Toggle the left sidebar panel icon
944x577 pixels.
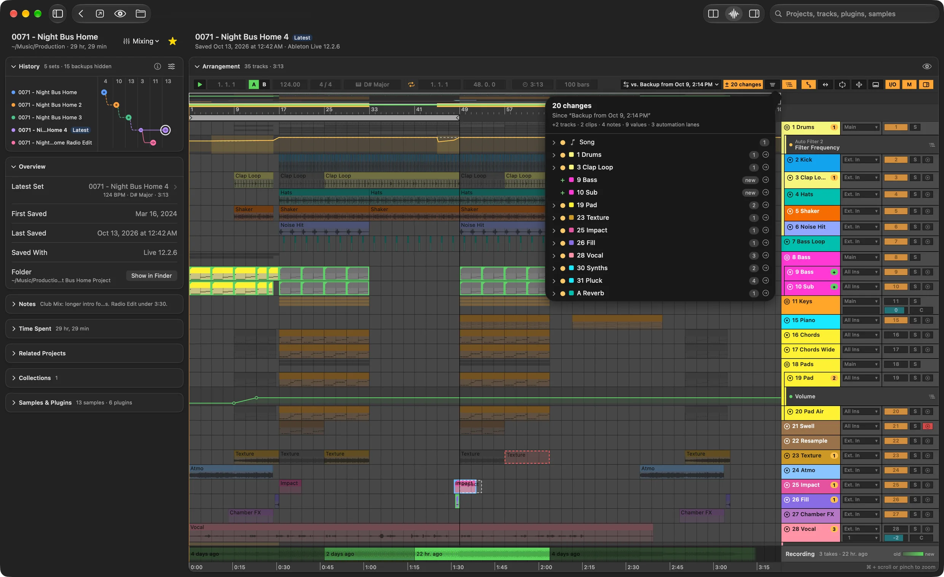click(57, 14)
